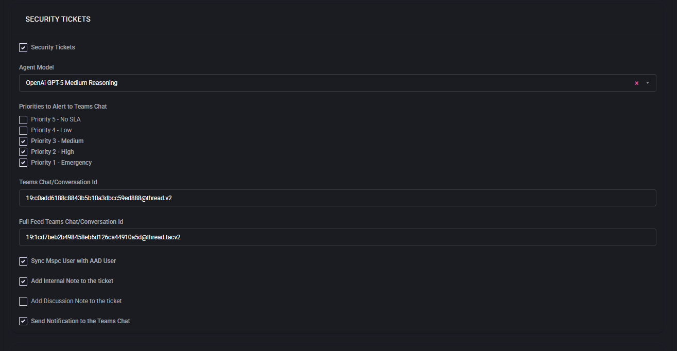Untick Priority 2 - High checkbox

click(23, 152)
